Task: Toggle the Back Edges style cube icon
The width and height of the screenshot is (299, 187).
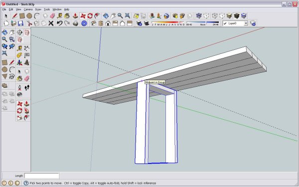Action: pyautogui.click(x=206, y=16)
